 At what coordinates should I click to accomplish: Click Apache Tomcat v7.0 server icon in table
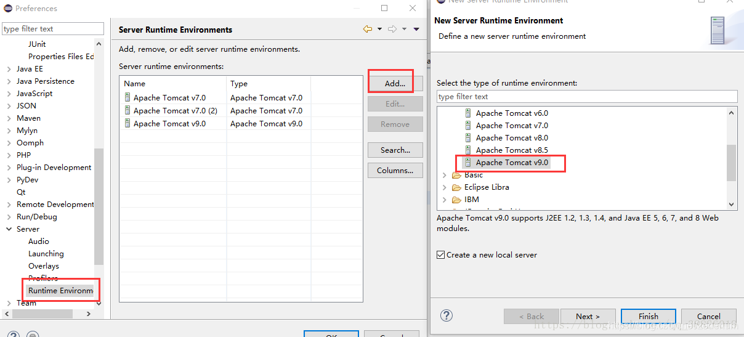127,97
